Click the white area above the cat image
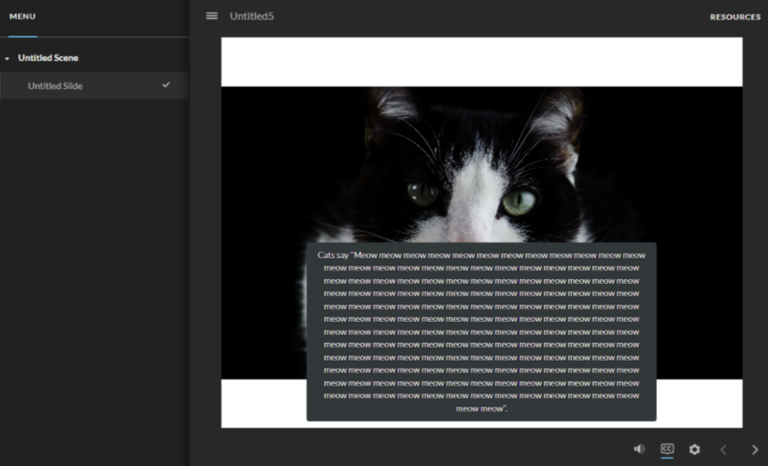Image resolution: width=768 pixels, height=466 pixels. point(481,62)
